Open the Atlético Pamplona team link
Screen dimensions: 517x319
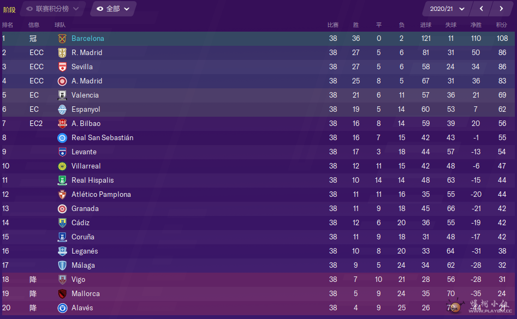[101, 195]
